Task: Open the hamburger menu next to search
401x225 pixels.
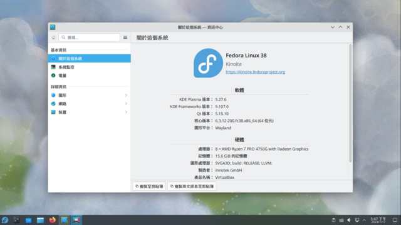Action: (x=125, y=37)
